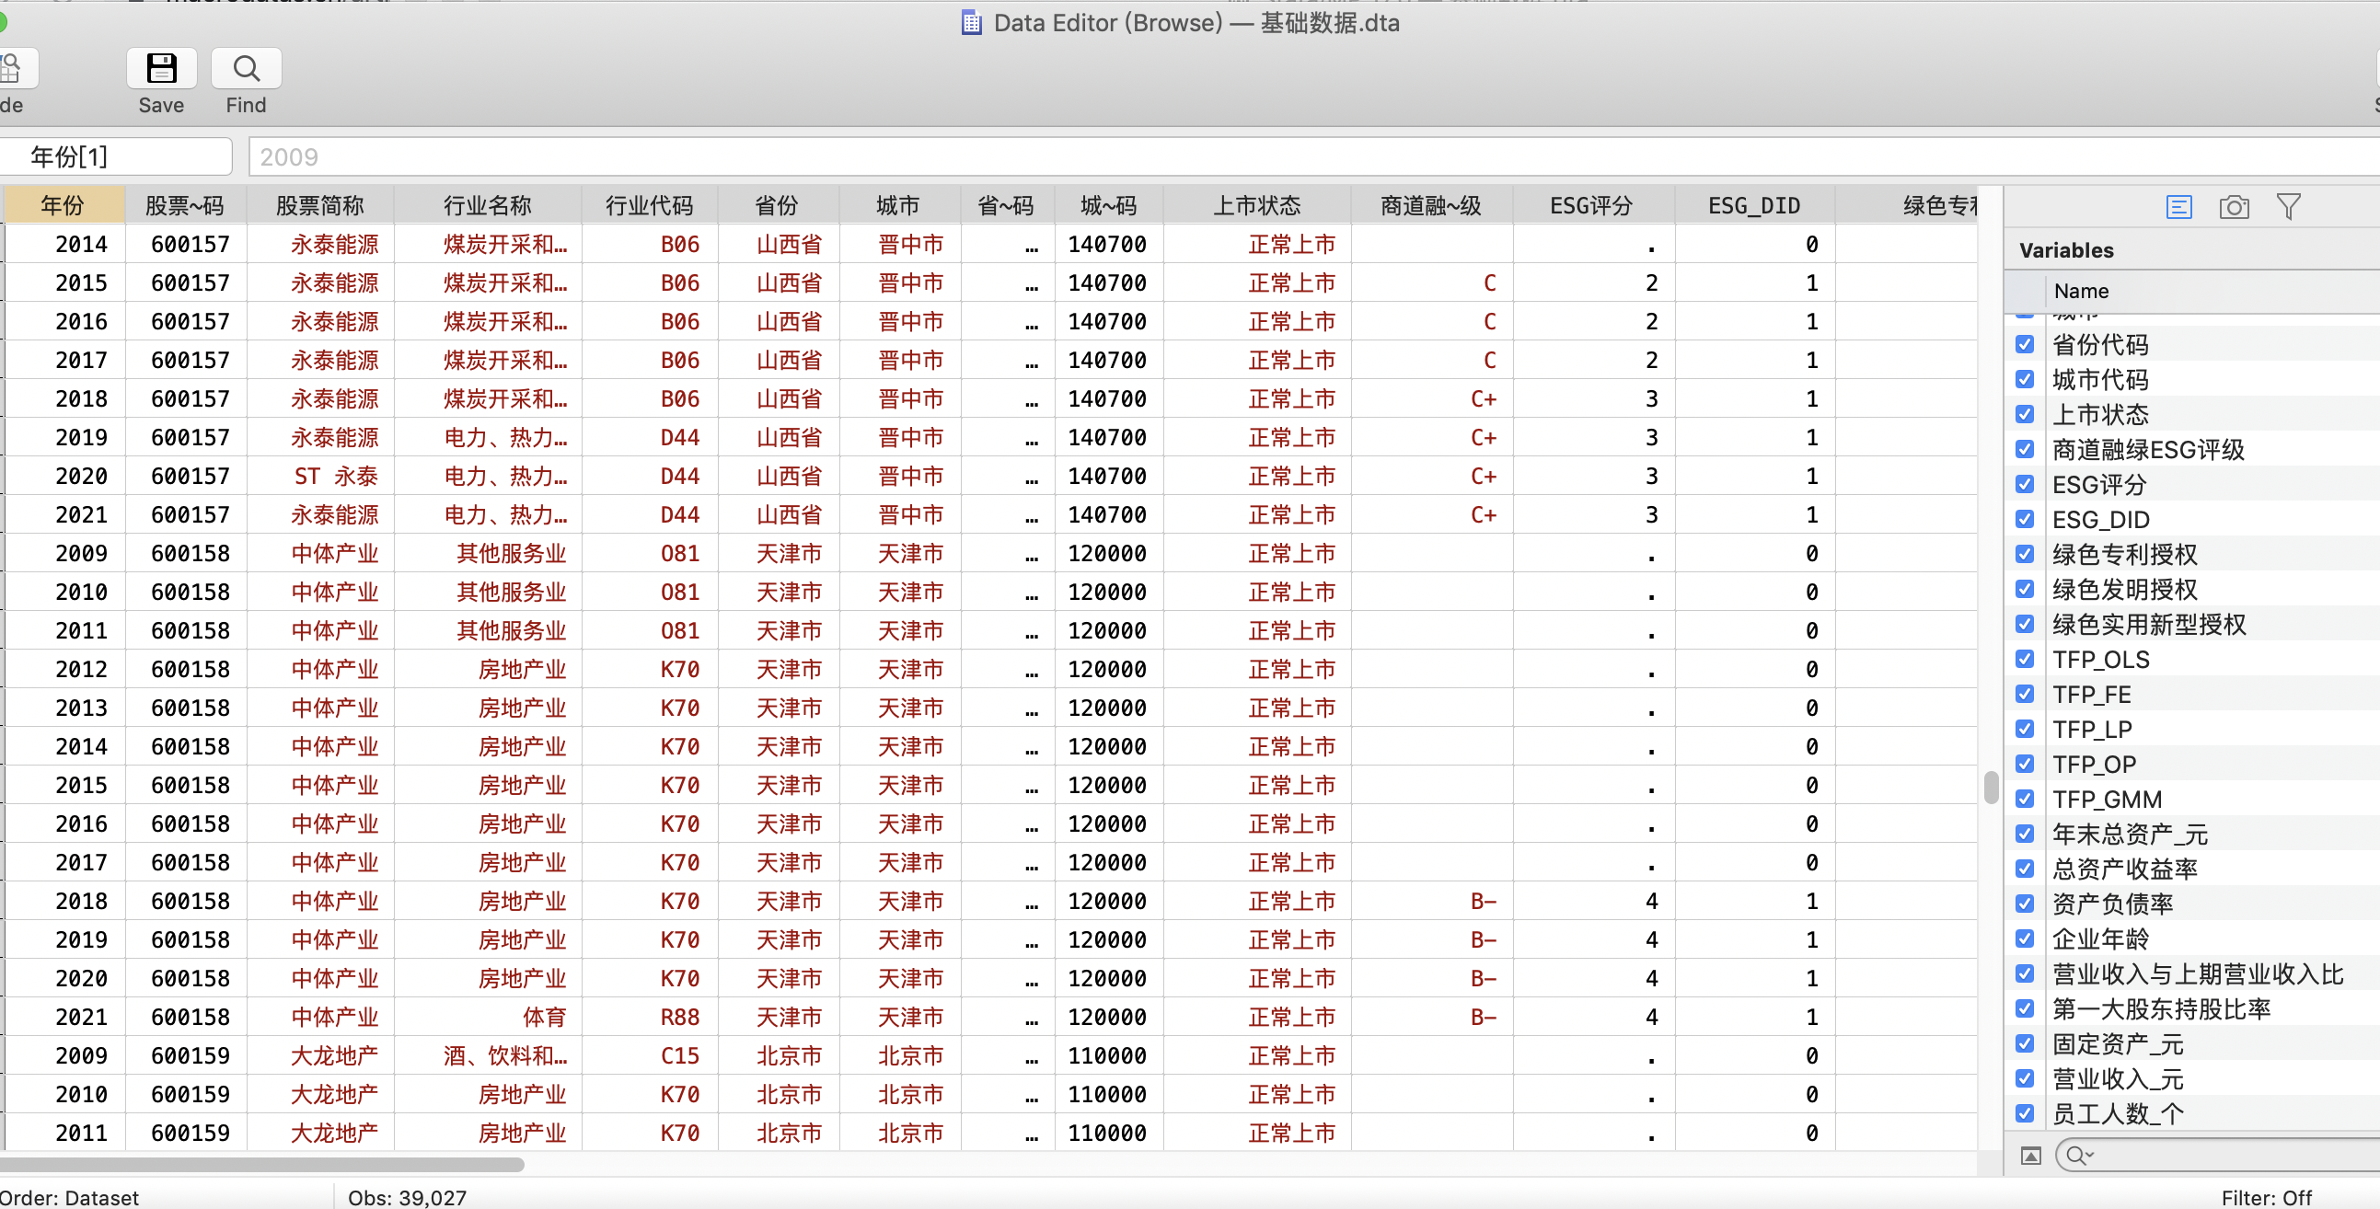Image resolution: width=2380 pixels, height=1209 pixels.
Task: Open the Filter funnel icon
Action: [2288, 207]
